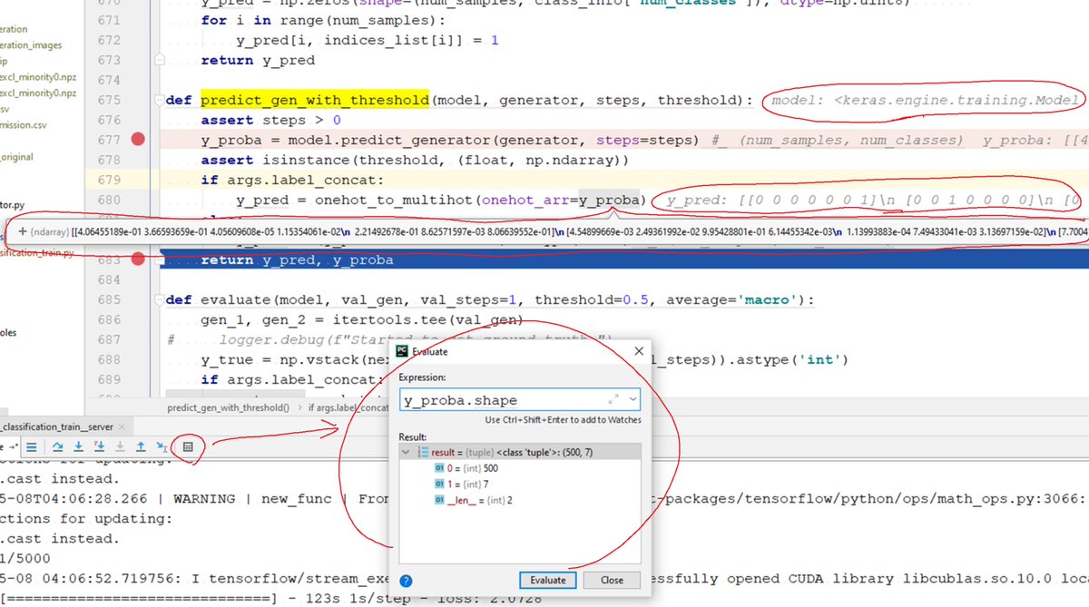Image resolution: width=1089 pixels, height=607 pixels.
Task: Toggle the breakpoint on line 683
Action: [x=136, y=259]
